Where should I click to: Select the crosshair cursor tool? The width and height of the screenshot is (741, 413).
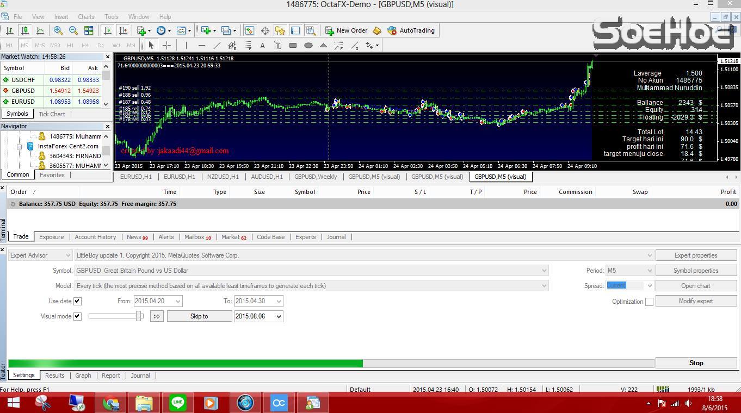coord(166,45)
